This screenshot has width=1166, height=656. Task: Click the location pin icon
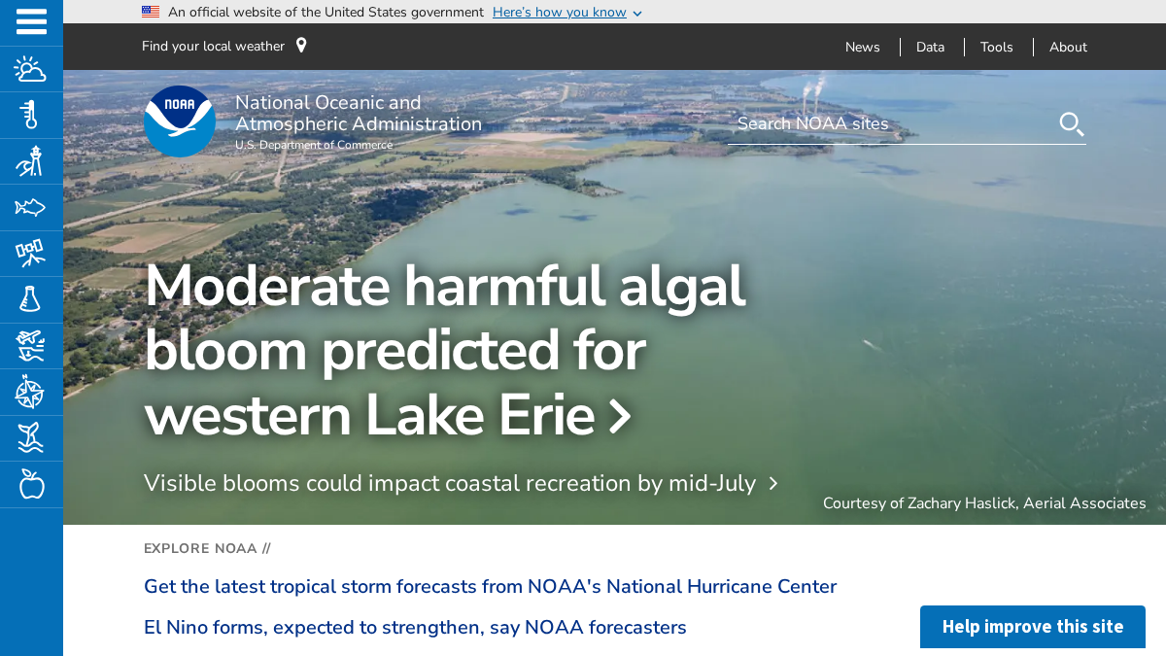pyautogui.click(x=301, y=46)
